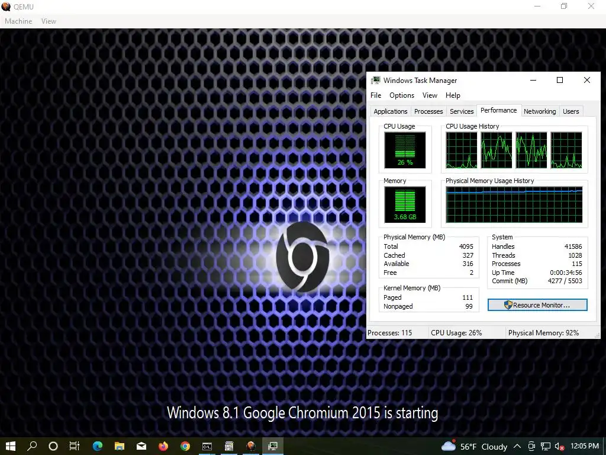This screenshot has height=455, width=606.
Task: Click the Meet Now tray icon
Action: (x=531, y=447)
